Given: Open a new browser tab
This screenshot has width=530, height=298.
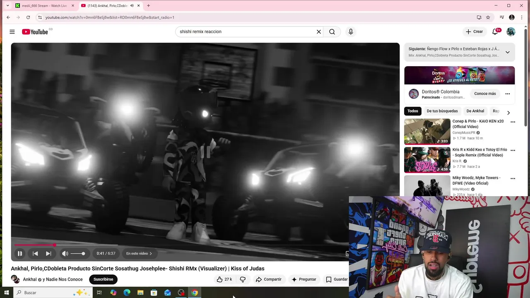Looking at the screenshot, I should (x=149, y=6).
